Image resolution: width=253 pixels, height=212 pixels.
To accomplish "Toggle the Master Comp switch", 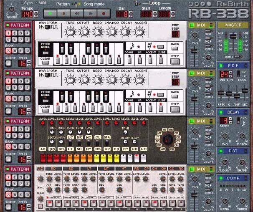I will coord(237,57).
